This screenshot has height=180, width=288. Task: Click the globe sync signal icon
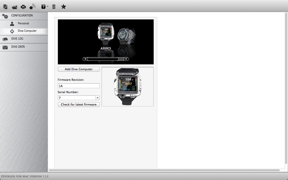[x=32, y=6]
